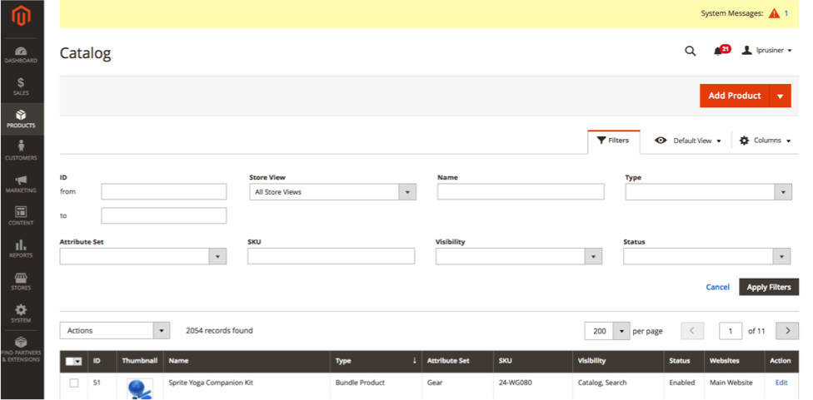Open the Sales sidebar menu
This screenshot has width=813, height=400.
[22, 86]
